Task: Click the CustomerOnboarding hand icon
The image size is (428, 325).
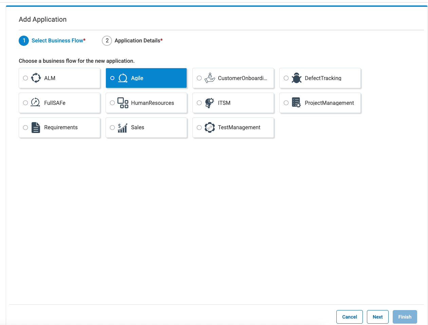Action: 210,78
